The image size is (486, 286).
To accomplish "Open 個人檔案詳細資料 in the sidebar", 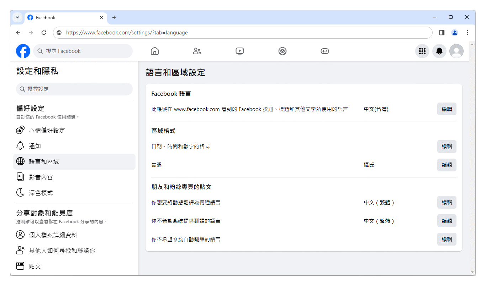I will point(74,235).
